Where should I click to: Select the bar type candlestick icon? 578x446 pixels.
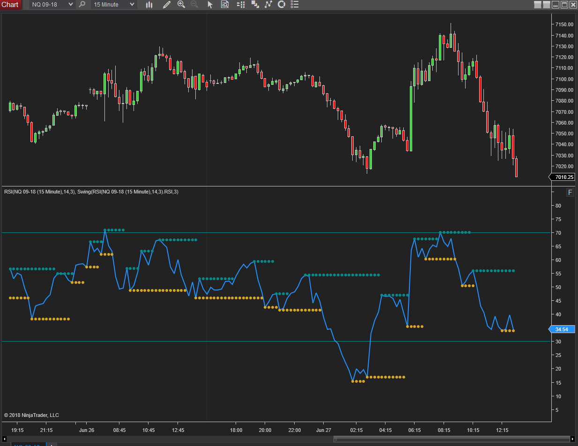[x=149, y=5]
